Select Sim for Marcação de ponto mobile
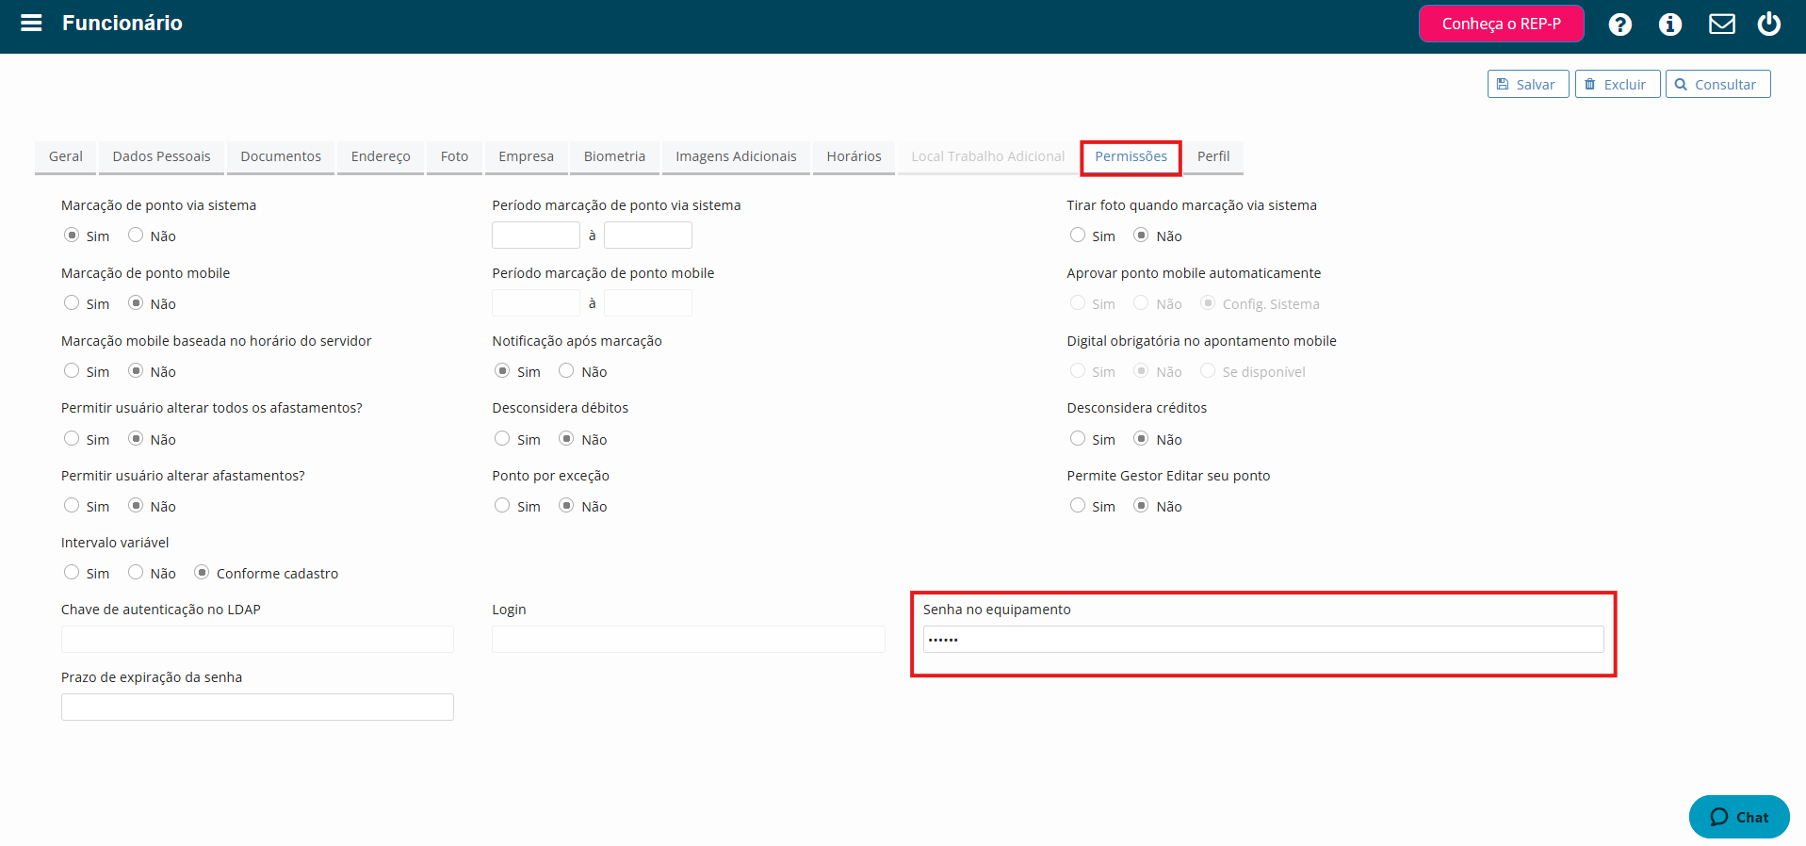The width and height of the screenshot is (1806, 846). tap(72, 303)
